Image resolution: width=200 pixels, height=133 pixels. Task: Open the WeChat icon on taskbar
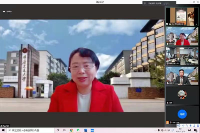tap(78, 130)
